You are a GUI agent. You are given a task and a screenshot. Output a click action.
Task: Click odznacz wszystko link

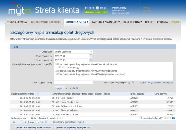[165, 83]
